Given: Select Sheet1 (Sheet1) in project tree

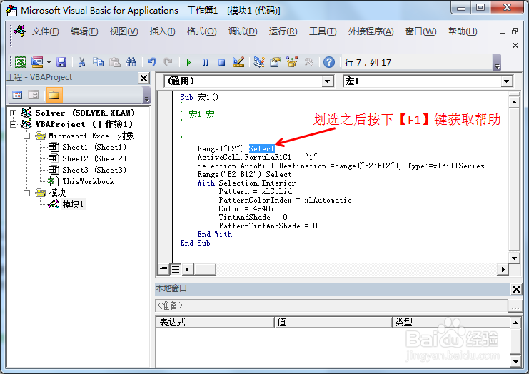Looking at the screenshot, I should pyautogui.click(x=94, y=147).
